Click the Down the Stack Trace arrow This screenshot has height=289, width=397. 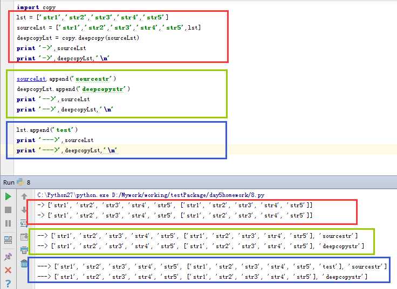[24, 210]
